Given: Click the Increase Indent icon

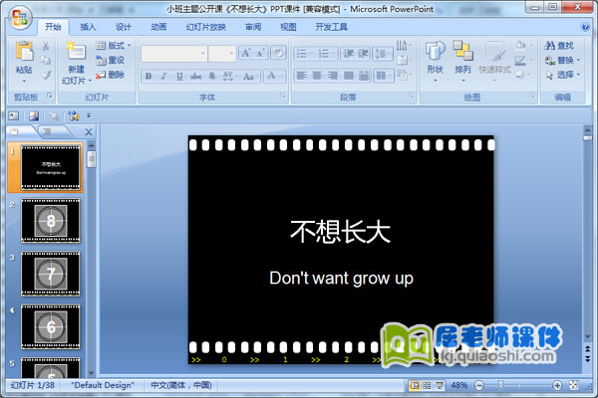Looking at the screenshot, I should pyautogui.click(x=363, y=54).
